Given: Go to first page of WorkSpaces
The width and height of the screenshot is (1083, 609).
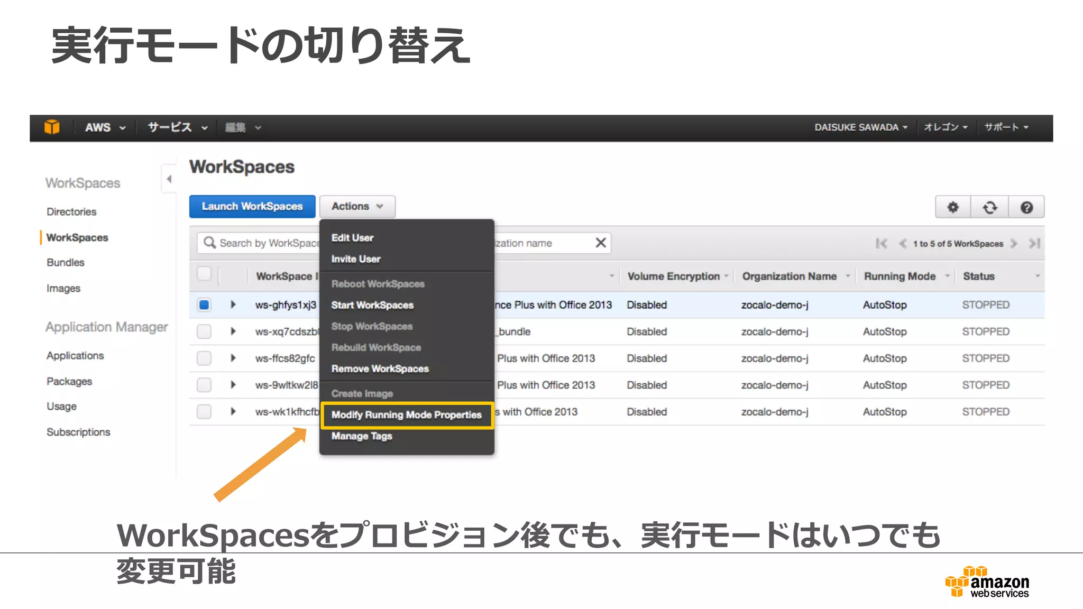Looking at the screenshot, I should 881,244.
